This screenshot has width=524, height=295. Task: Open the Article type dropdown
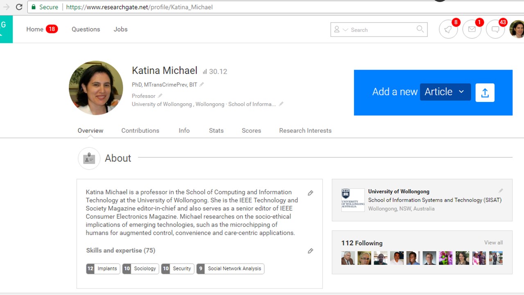pos(445,92)
